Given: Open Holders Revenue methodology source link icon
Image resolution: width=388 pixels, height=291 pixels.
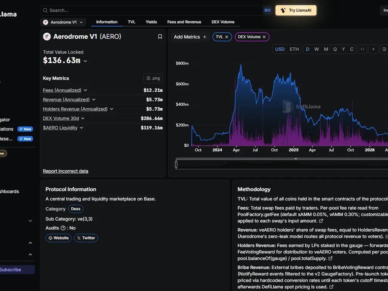Looking at the screenshot, I should [x=330, y=258].
